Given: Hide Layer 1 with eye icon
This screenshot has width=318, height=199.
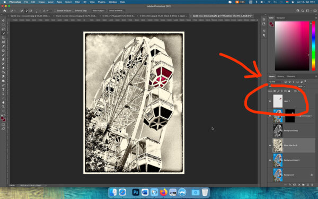Looking at the screenshot, I should coord(270,101).
